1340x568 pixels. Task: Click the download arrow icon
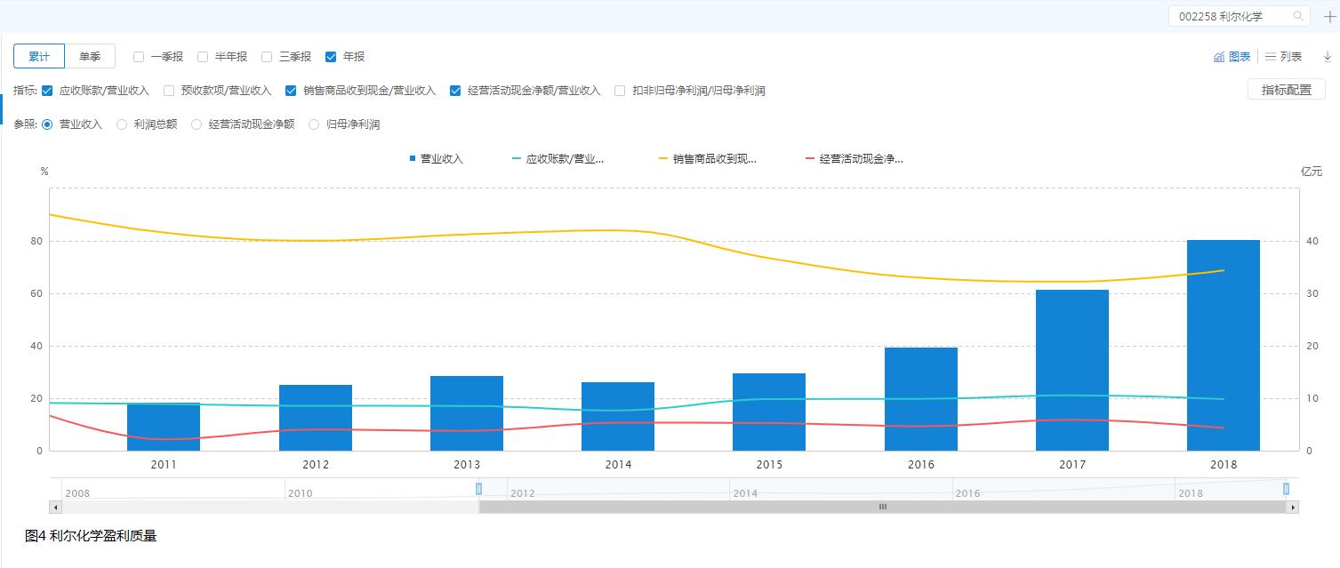(1328, 57)
